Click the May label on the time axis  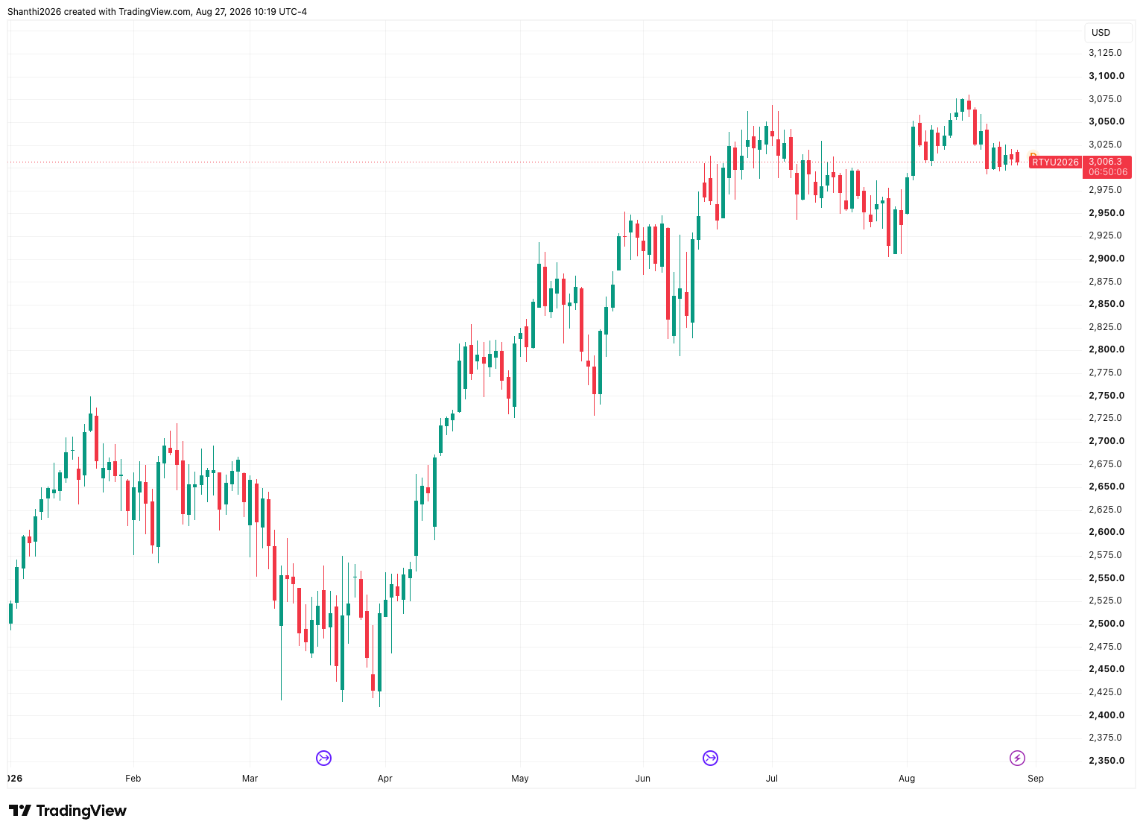tap(520, 779)
